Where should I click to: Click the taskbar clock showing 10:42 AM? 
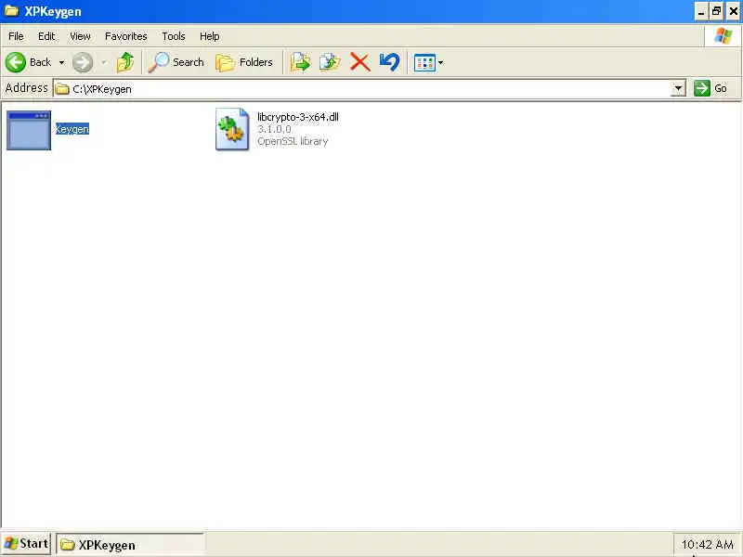(x=708, y=545)
